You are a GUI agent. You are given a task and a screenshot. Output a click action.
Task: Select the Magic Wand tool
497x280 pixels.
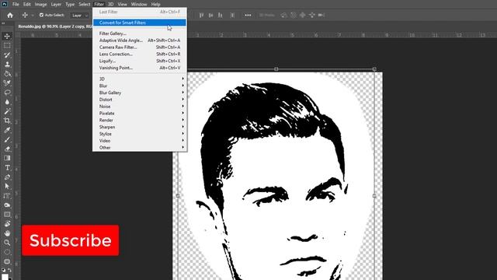(x=7, y=111)
